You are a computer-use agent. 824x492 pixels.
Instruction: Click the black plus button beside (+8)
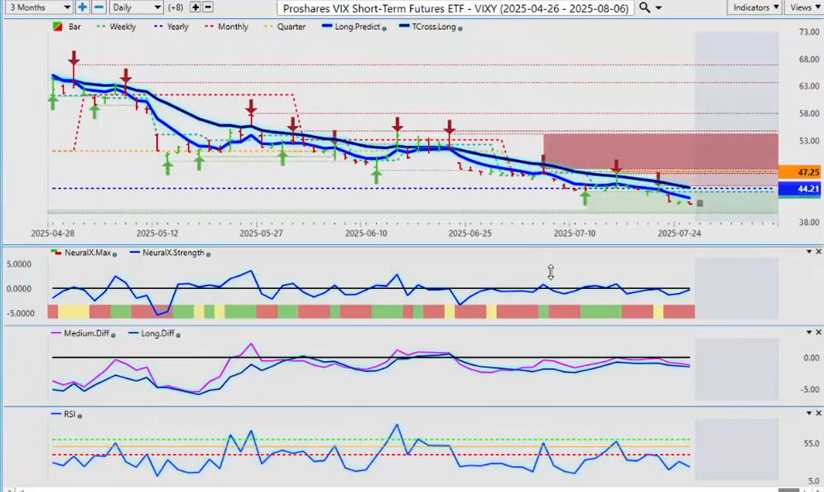point(195,7)
